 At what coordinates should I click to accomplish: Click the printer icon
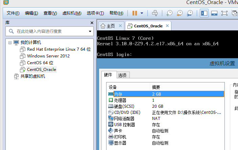coord(111,136)
